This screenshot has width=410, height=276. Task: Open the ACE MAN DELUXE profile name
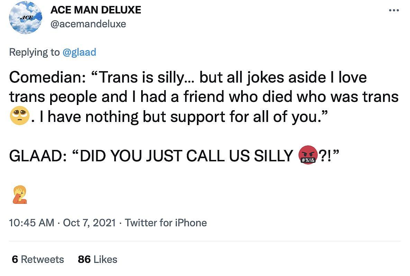pyautogui.click(x=96, y=10)
